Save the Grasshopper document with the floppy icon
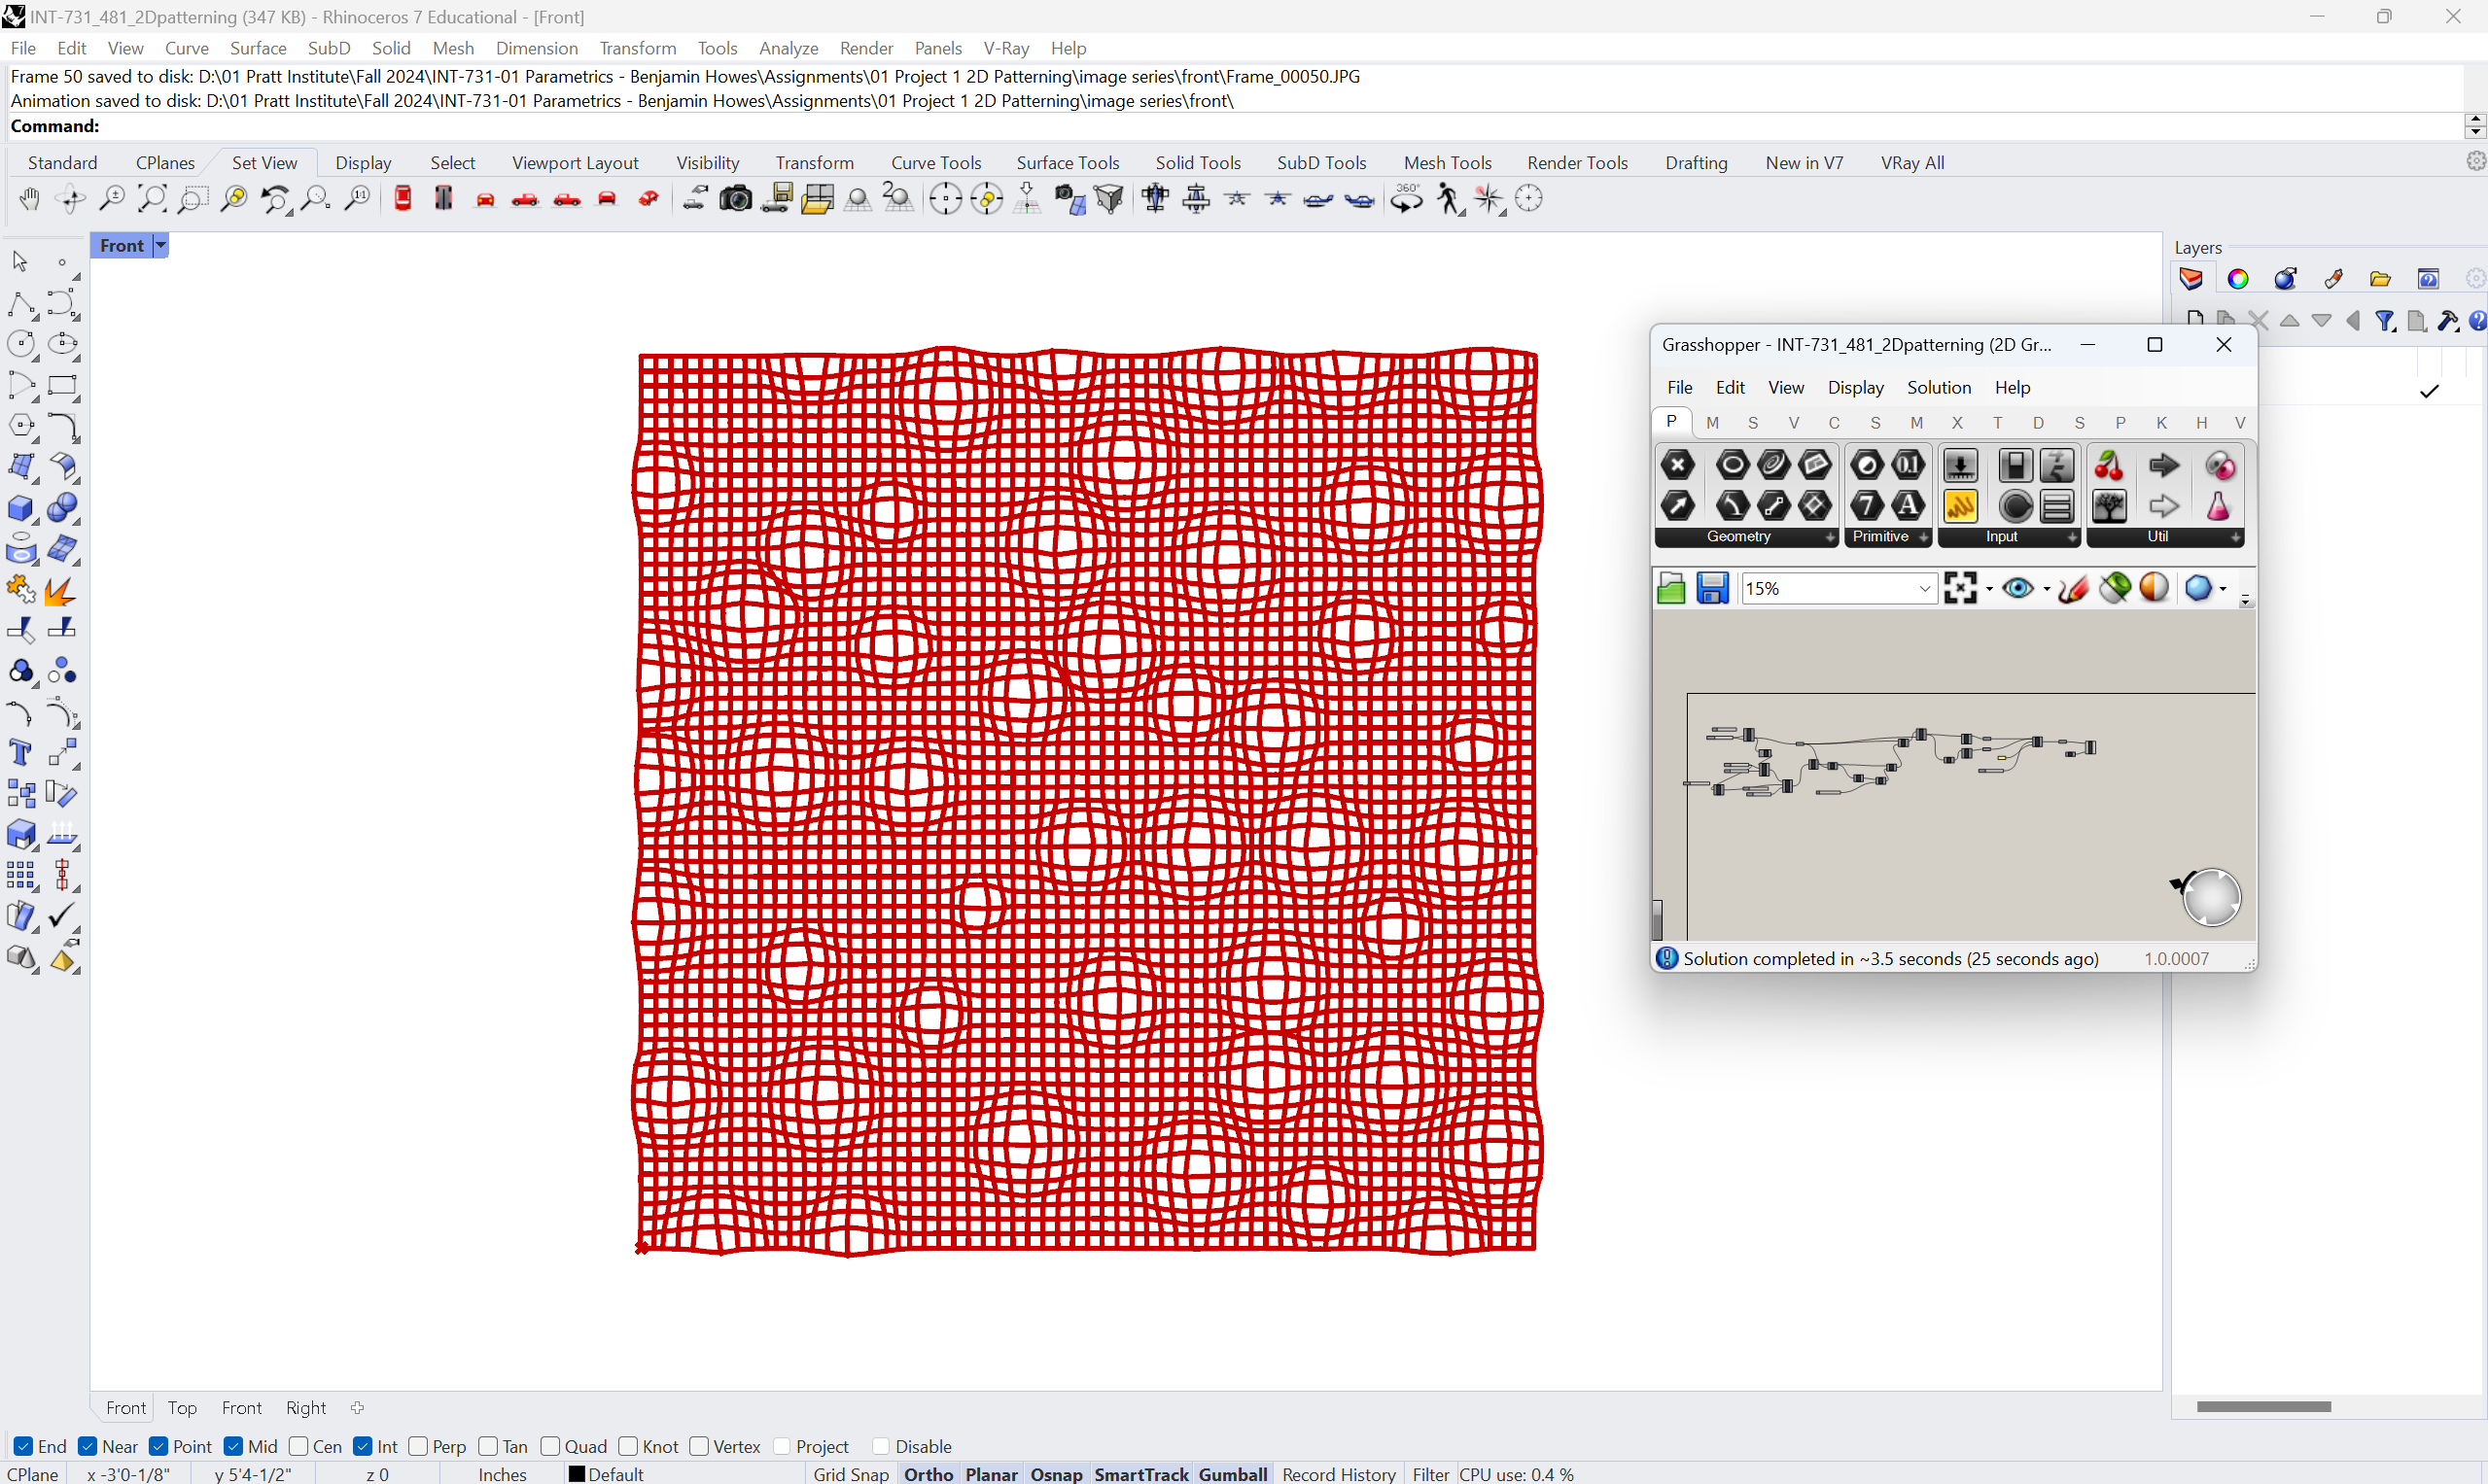This screenshot has width=2488, height=1484. pos(1712,588)
